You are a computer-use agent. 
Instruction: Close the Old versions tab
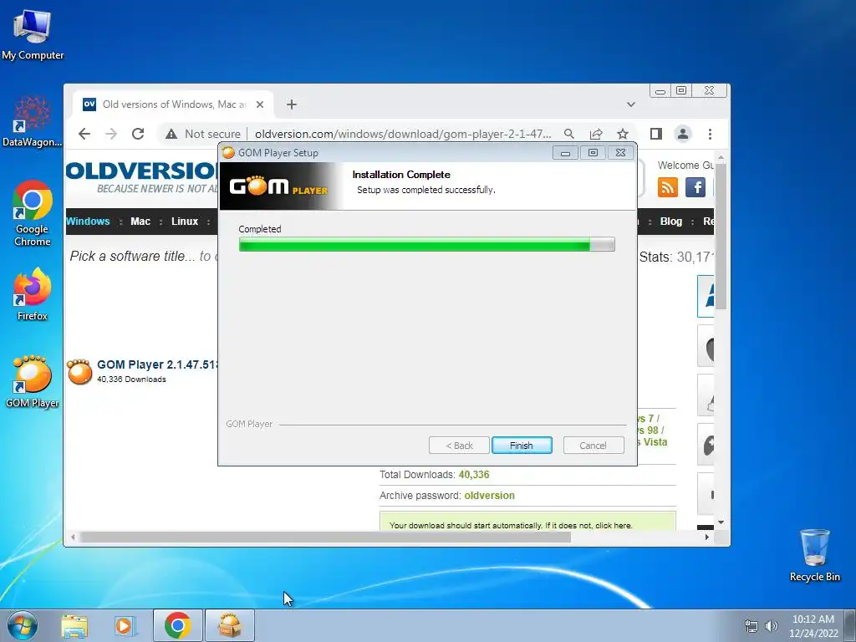260,104
